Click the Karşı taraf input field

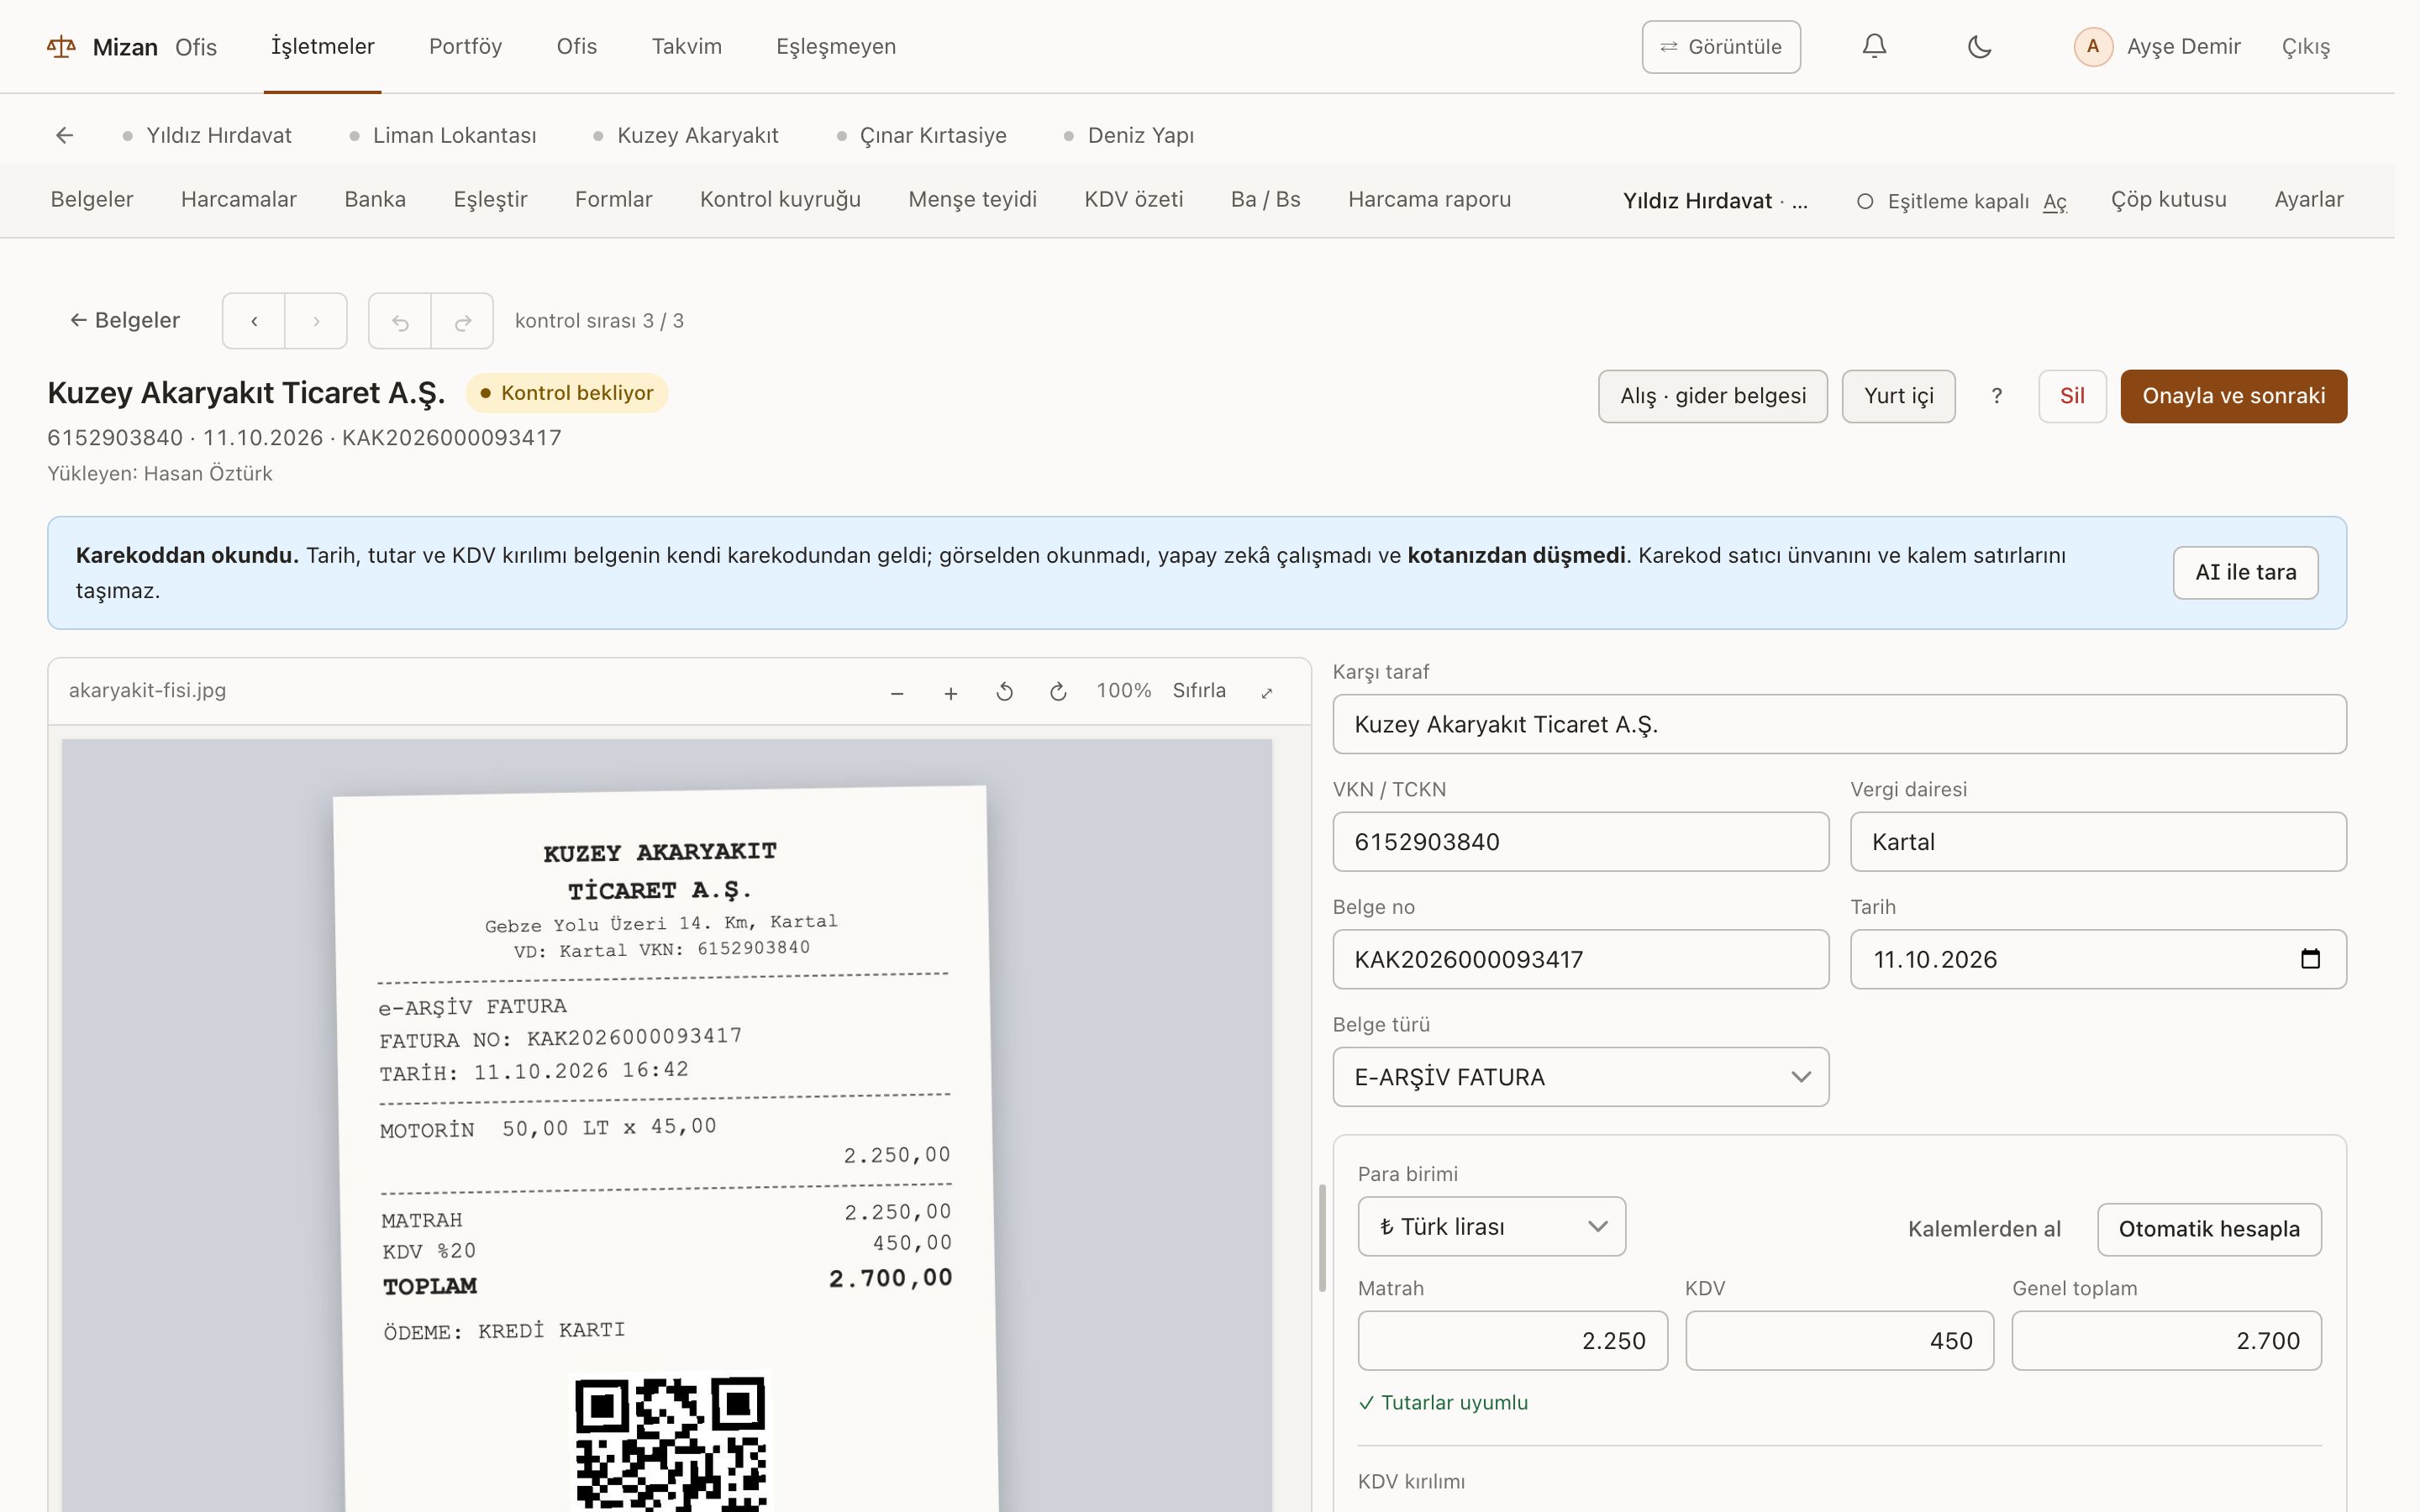point(1839,724)
